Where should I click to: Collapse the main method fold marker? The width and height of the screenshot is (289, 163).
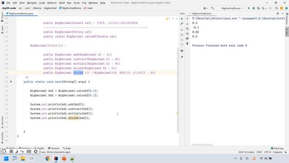tap(16, 81)
